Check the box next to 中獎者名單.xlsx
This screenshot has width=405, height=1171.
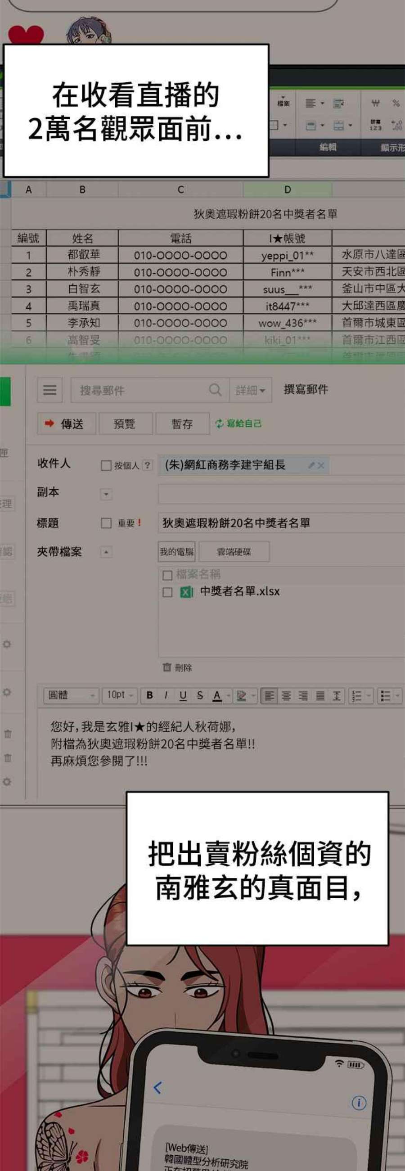[167, 592]
